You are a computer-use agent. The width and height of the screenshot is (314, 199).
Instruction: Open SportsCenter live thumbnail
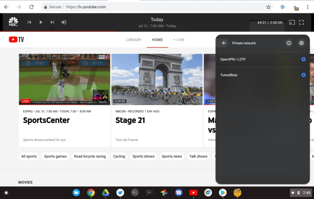point(65,79)
